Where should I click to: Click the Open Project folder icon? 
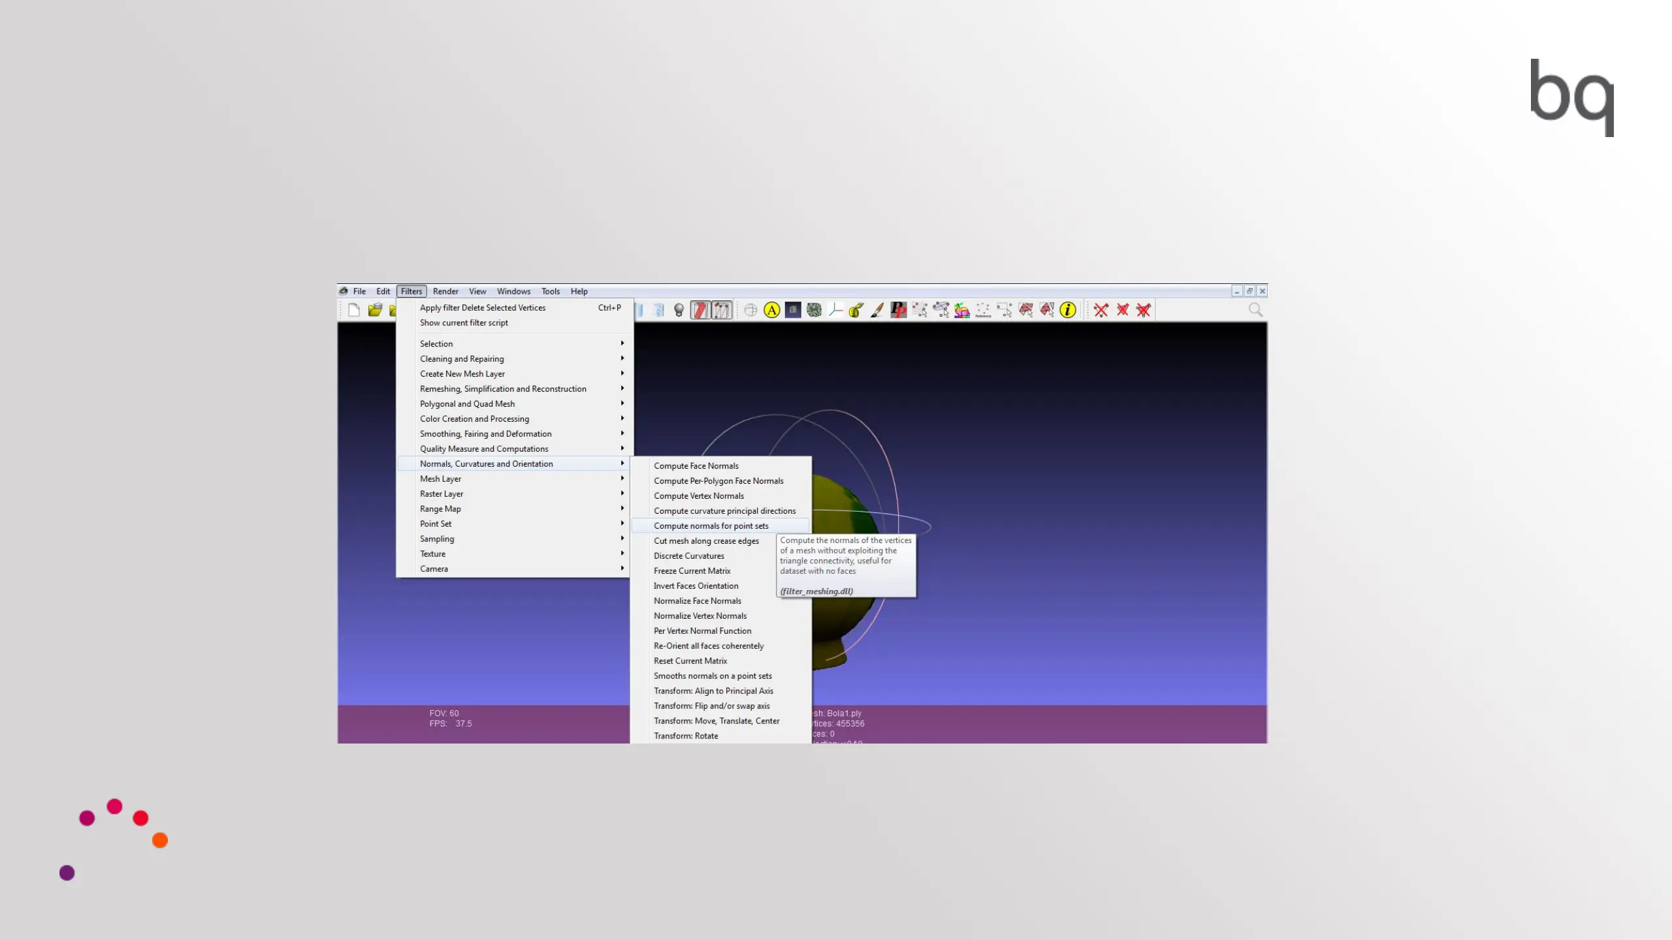tap(375, 310)
